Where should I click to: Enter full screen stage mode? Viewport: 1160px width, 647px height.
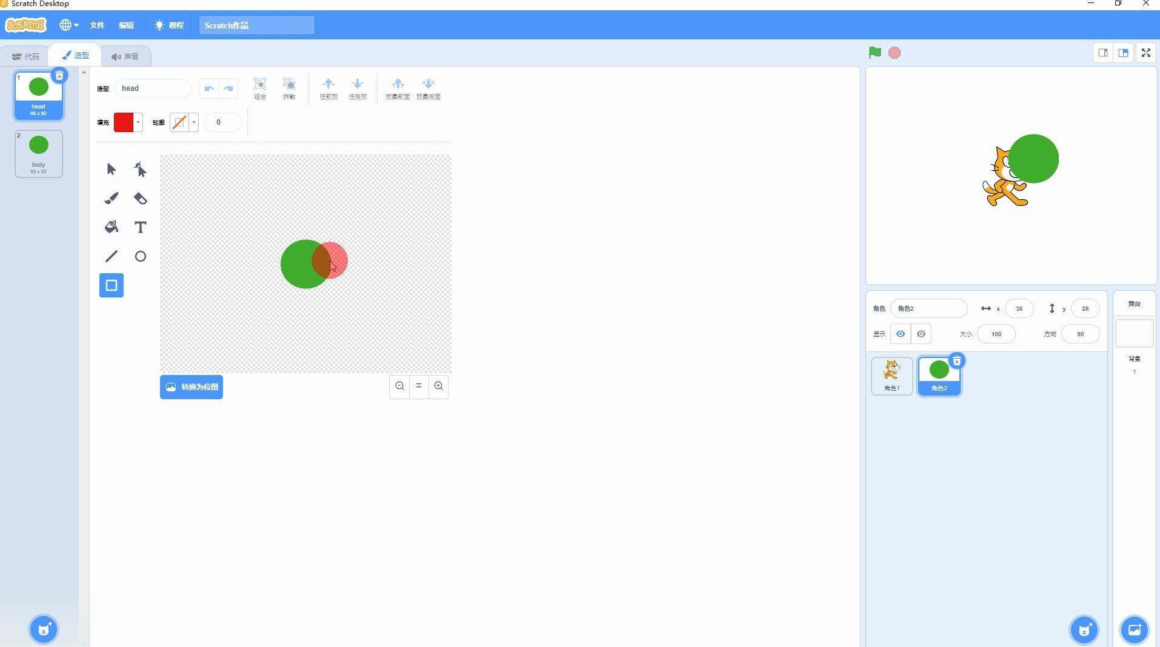point(1146,53)
